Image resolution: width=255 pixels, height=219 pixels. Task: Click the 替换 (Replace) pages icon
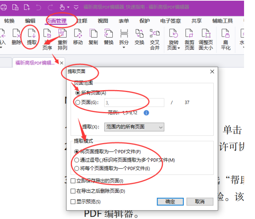tap(108, 35)
